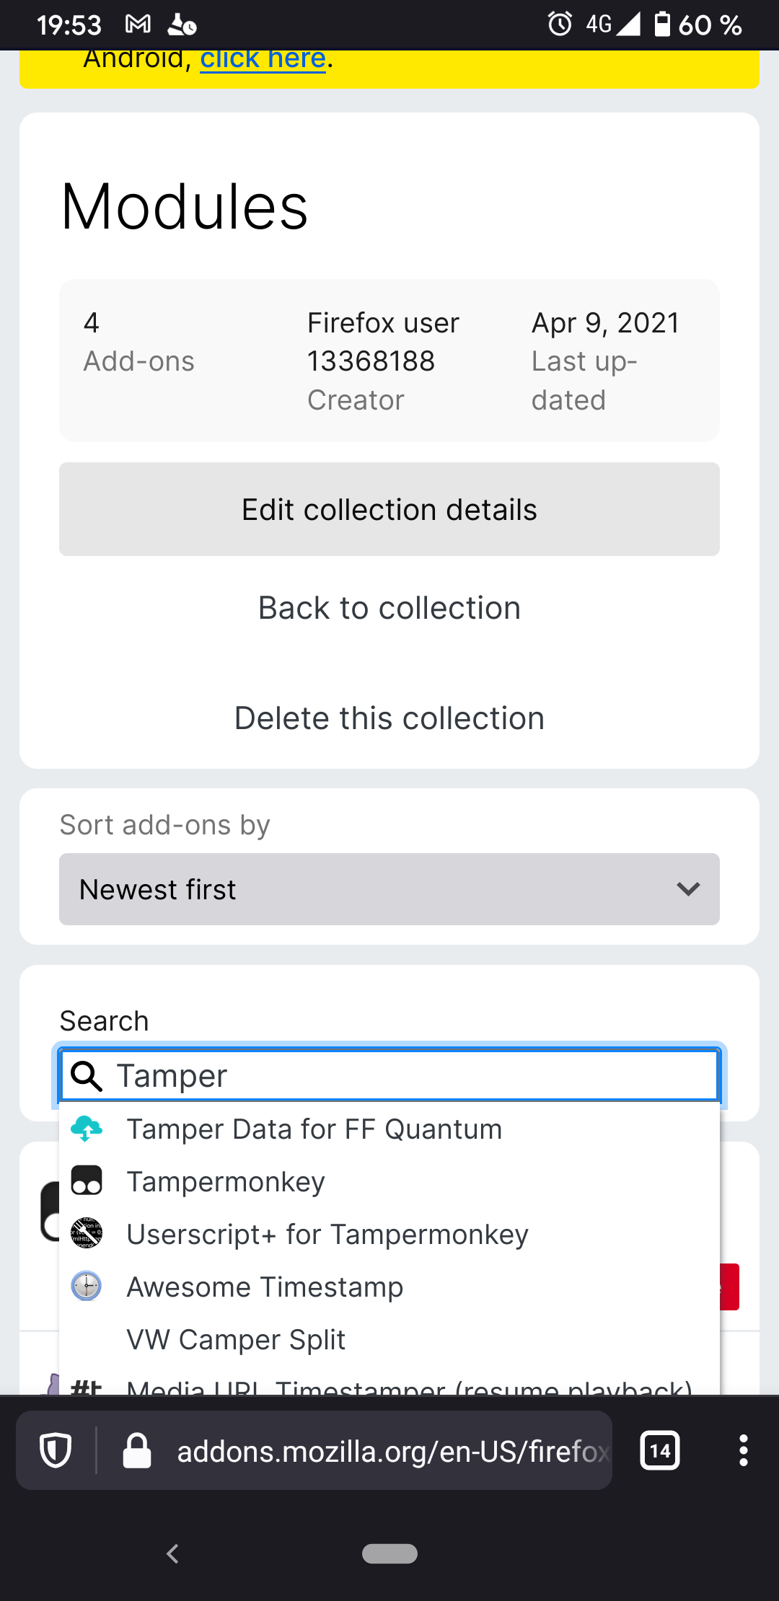Click the sort dropdown chevron arrow
Screen dimensions: 779x1601
pos(688,889)
